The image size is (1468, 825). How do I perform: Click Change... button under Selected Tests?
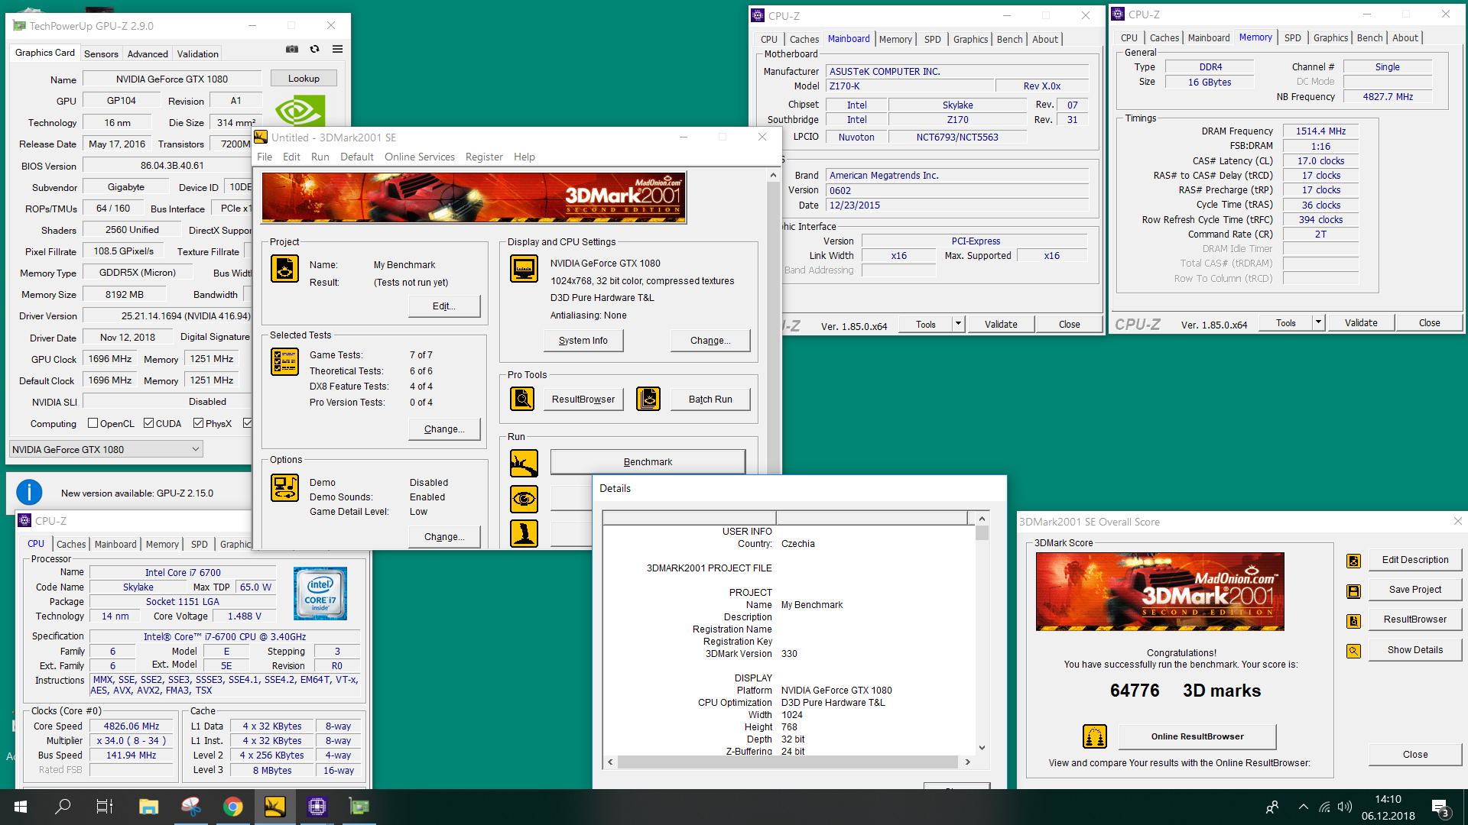pos(444,429)
